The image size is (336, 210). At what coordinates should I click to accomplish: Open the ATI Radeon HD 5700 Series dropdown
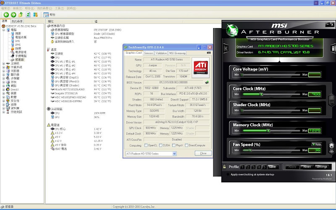click(174, 154)
